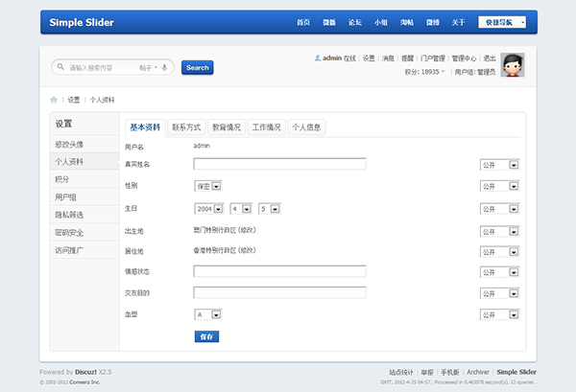
Task: Click the blue 保存 save button
Action: click(x=206, y=336)
